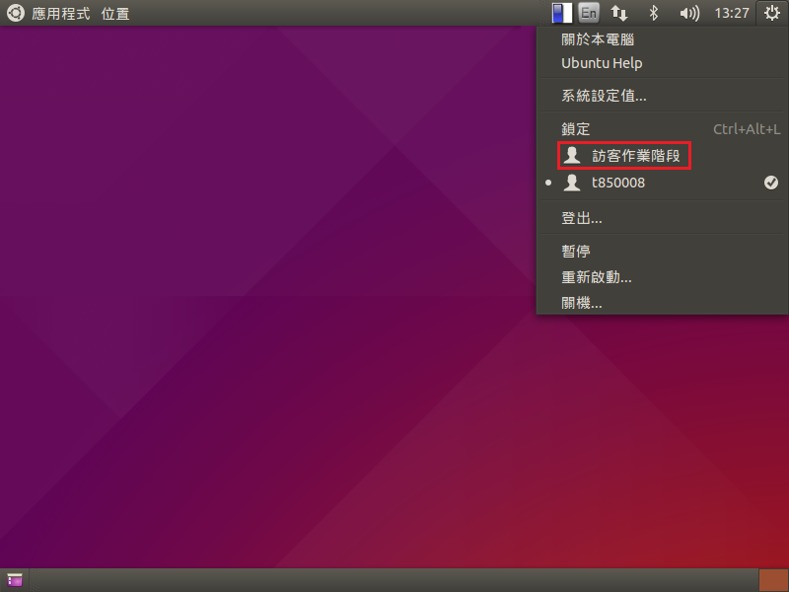Close the system gear menu
The height and width of the screenshot is (592, 789).
[x=770, y=14]
